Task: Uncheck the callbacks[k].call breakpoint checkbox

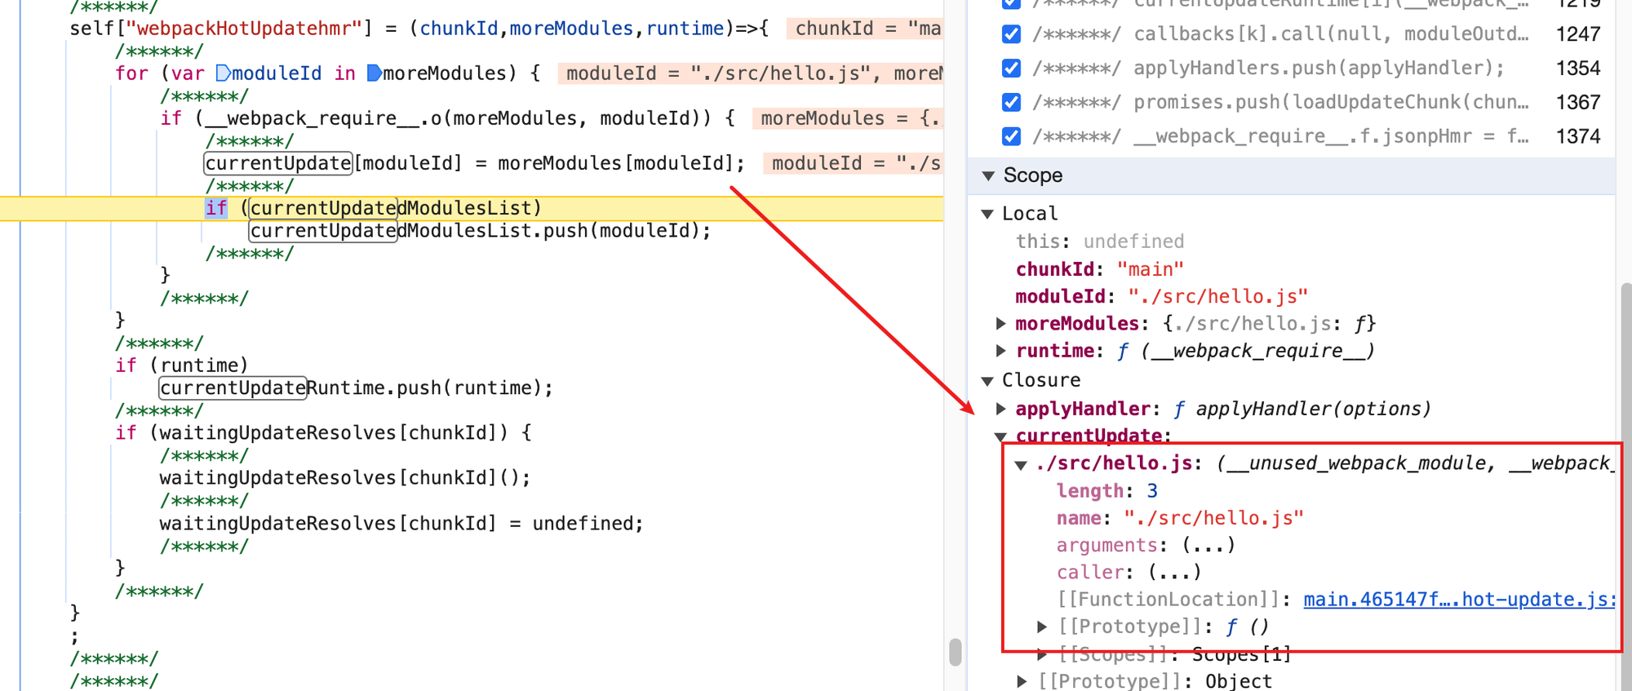Action: pyautogui.click(x=1011, y=34)
